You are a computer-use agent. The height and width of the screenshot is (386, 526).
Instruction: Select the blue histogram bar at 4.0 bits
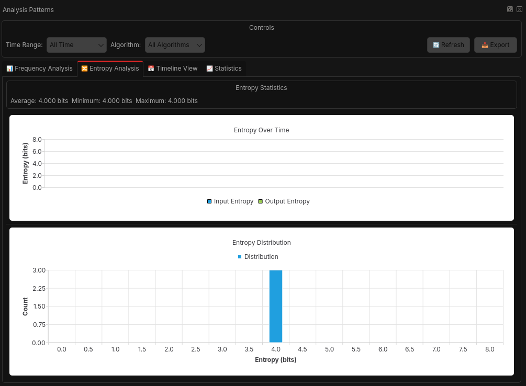click(x=276, y=306)
